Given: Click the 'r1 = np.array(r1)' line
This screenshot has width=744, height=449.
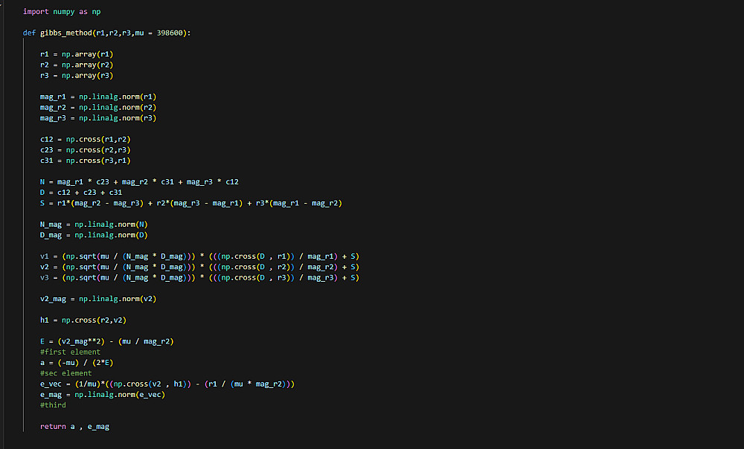Looking at the screenshot, I should [x=77, y=54].
